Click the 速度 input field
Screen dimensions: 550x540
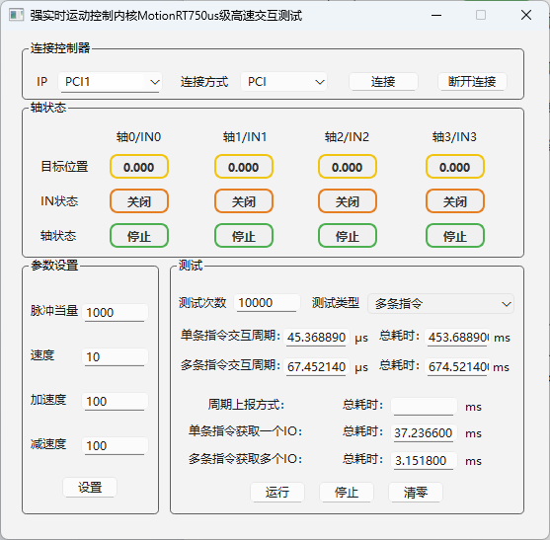pos(115,357)
